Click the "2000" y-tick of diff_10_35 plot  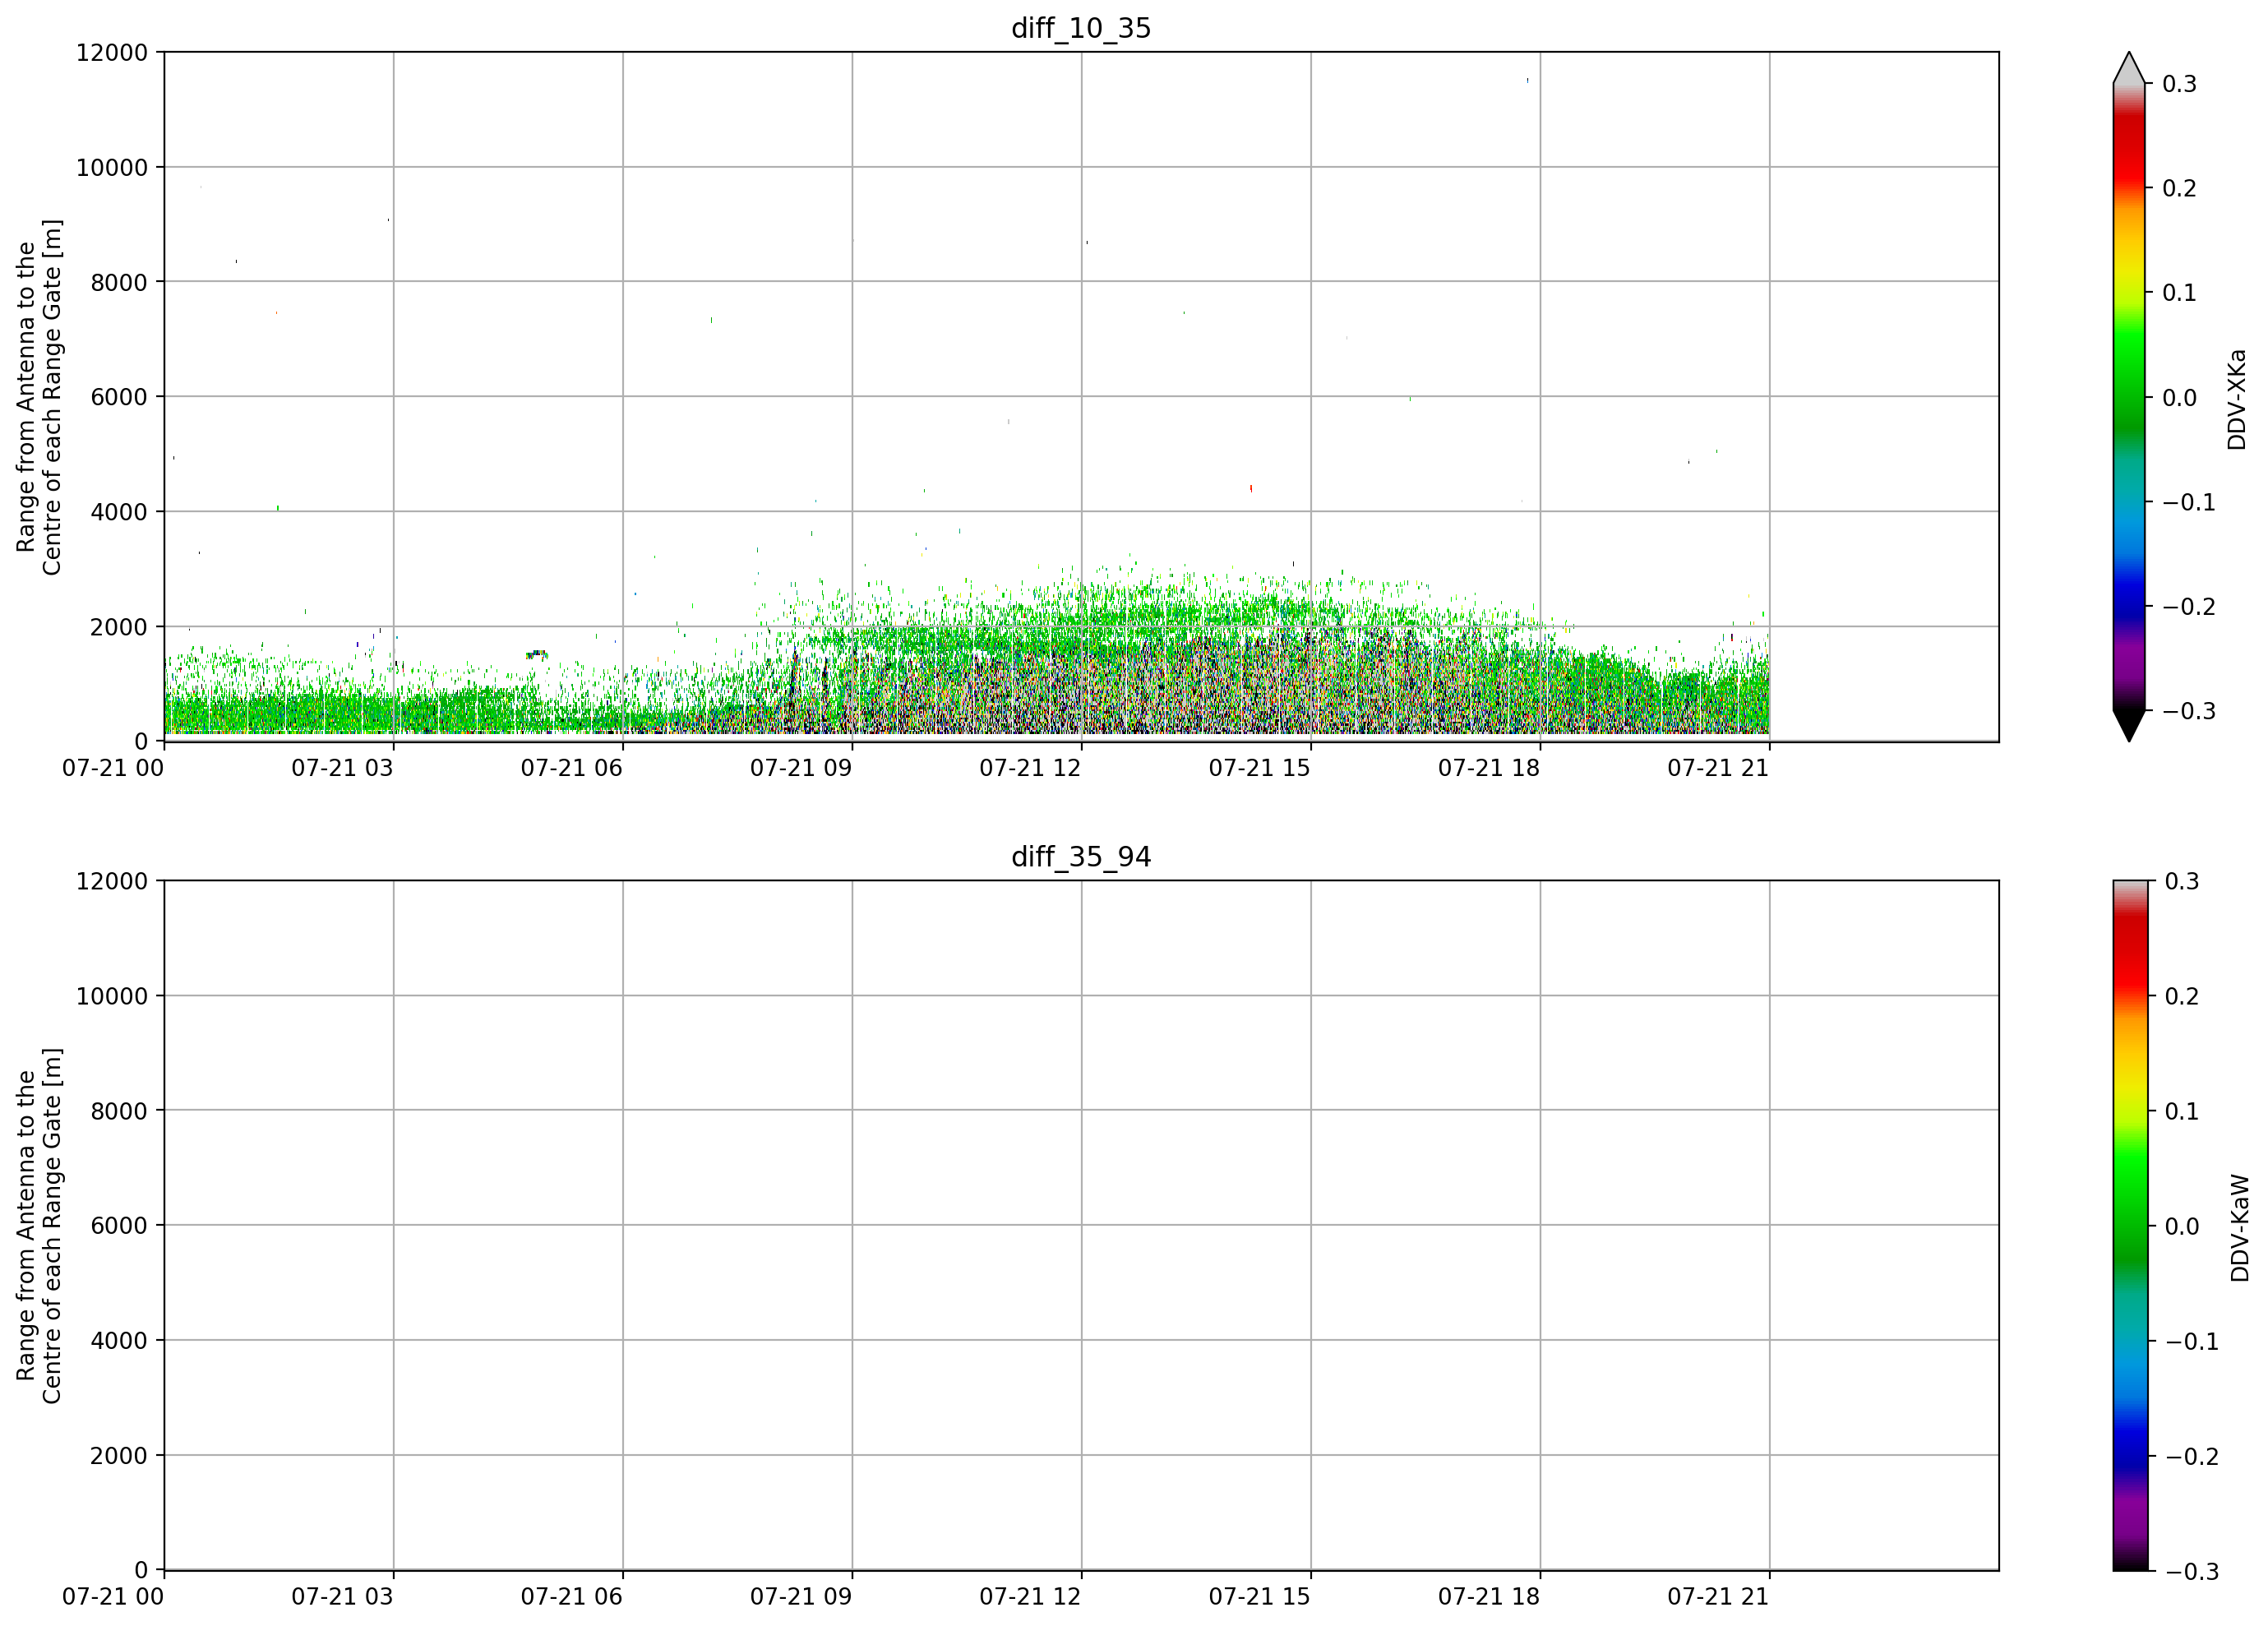pyautogui.click(x=119, y=627)
